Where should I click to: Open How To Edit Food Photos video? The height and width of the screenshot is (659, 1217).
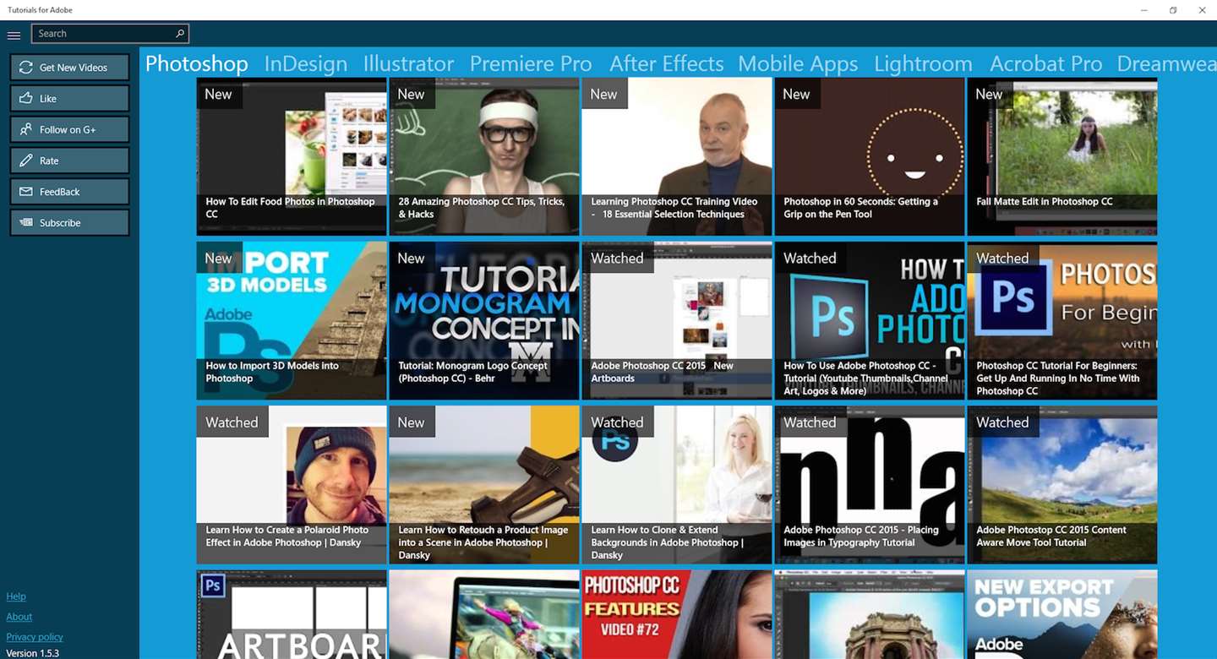coord(292,156)
